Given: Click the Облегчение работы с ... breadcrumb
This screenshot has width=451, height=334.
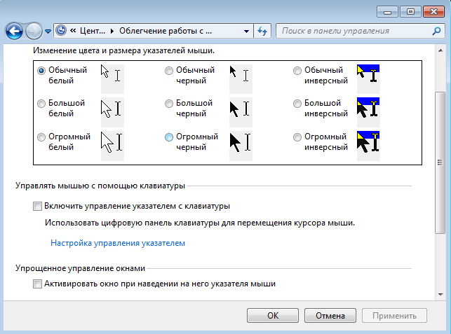Looking at the screenshot, I should point(166,31).
